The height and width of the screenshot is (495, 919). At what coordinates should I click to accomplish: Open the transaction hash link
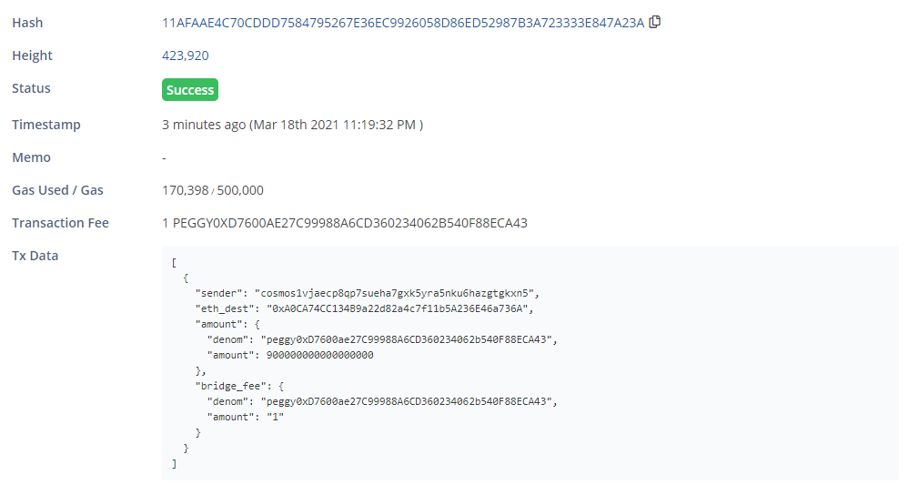402,23
